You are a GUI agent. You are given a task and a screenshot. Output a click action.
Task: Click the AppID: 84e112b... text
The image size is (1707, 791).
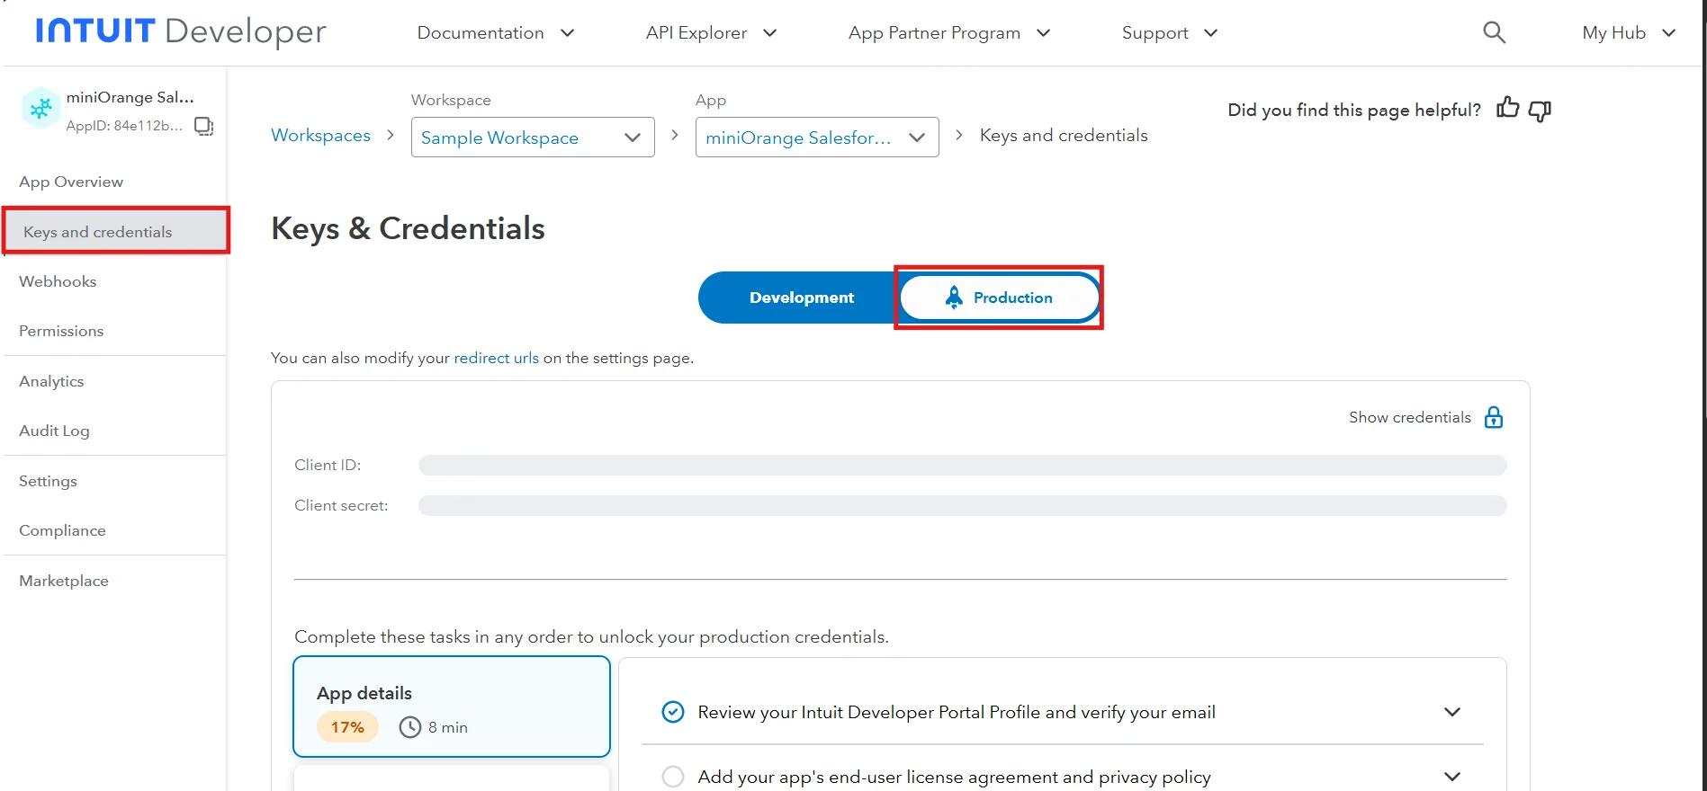pos(124,126)
